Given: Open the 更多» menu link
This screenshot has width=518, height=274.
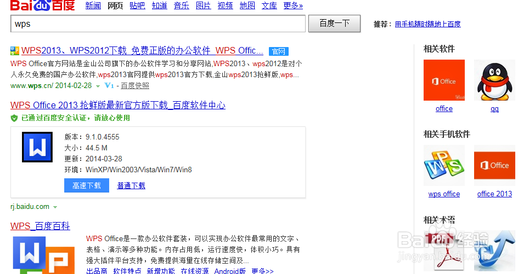Looking at the screenshot, I should pos(293,5).
